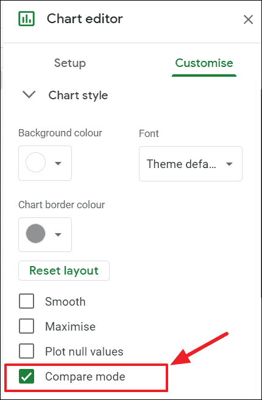Viewport: 262px width, 400px height.
Task: Enable Plot null values checkbox
Action: 27,351
